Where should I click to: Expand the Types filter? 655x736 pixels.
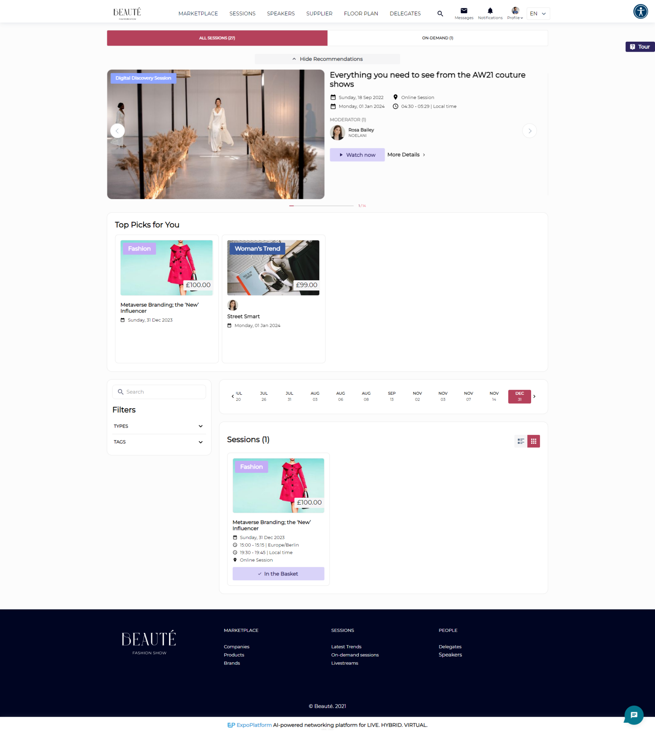[158, 426]
